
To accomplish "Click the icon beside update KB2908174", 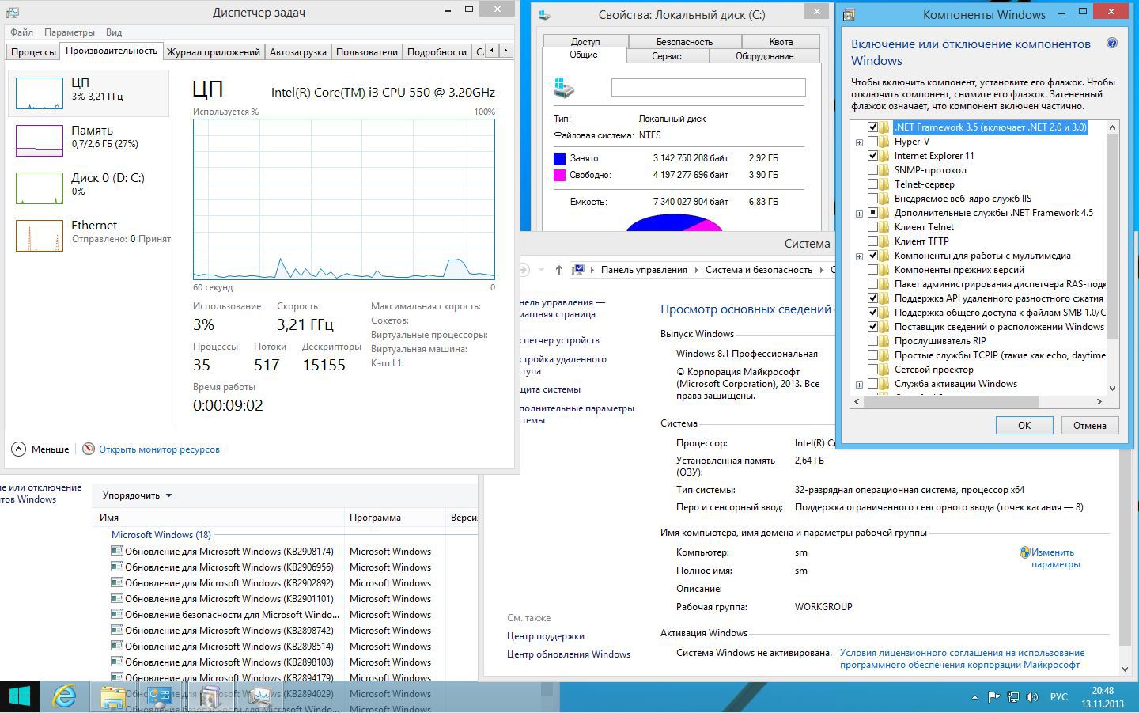I will (x=117, y=551).
